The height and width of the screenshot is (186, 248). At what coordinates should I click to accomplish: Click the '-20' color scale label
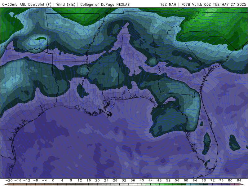[x=9, y=180]
